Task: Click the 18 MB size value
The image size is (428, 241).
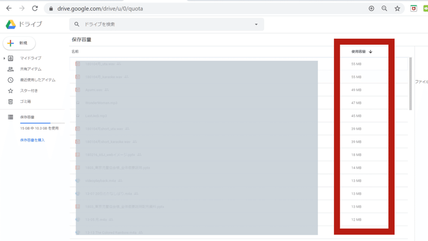Action: pyautogui.click(x=356, y=155)
